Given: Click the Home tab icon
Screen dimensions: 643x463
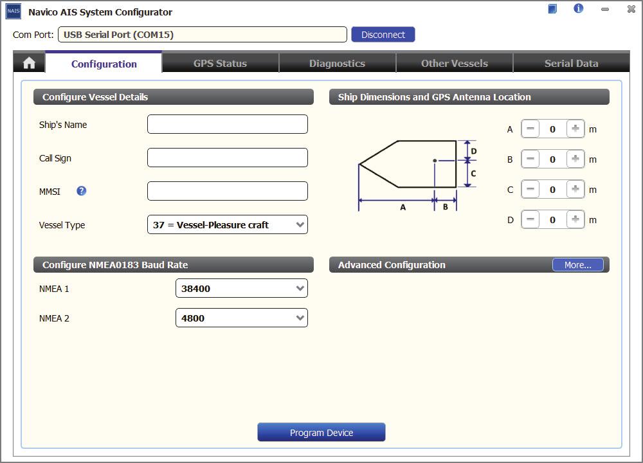Looking at the screenshot, I should click(x=29, y=63).
